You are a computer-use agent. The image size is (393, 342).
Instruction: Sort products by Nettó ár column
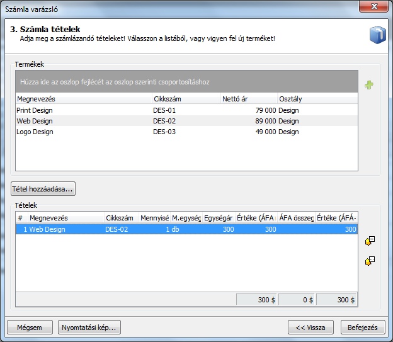pyautogui.click(x=249, y=99)
